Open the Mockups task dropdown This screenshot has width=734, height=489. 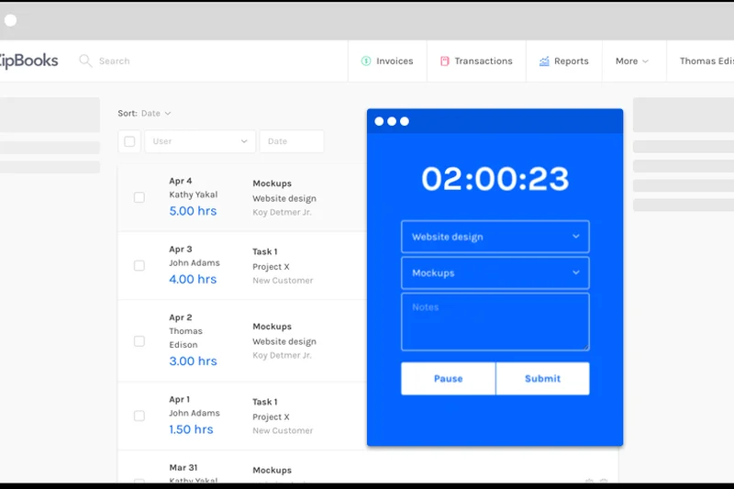pyautogui.click(x=495, y=273)
